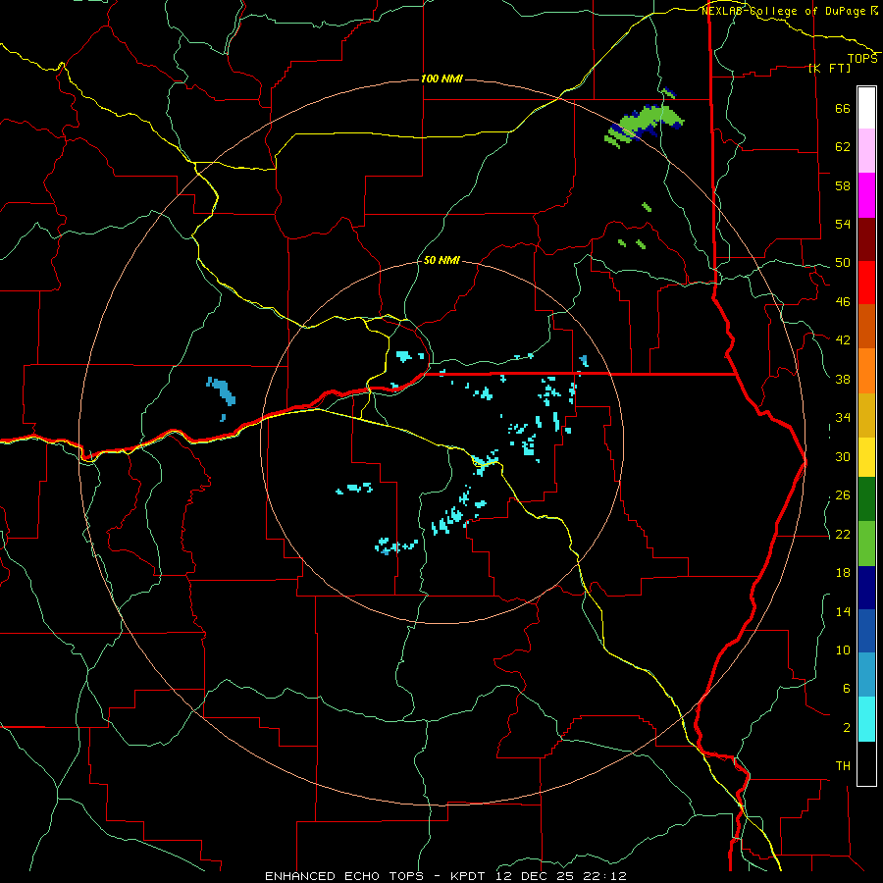Screen dimensions: 883x883
Task: Click the light pink 62 K FT swatch
Action: [866, 150]
